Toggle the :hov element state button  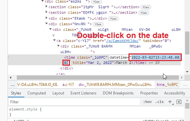pos(148,102)
